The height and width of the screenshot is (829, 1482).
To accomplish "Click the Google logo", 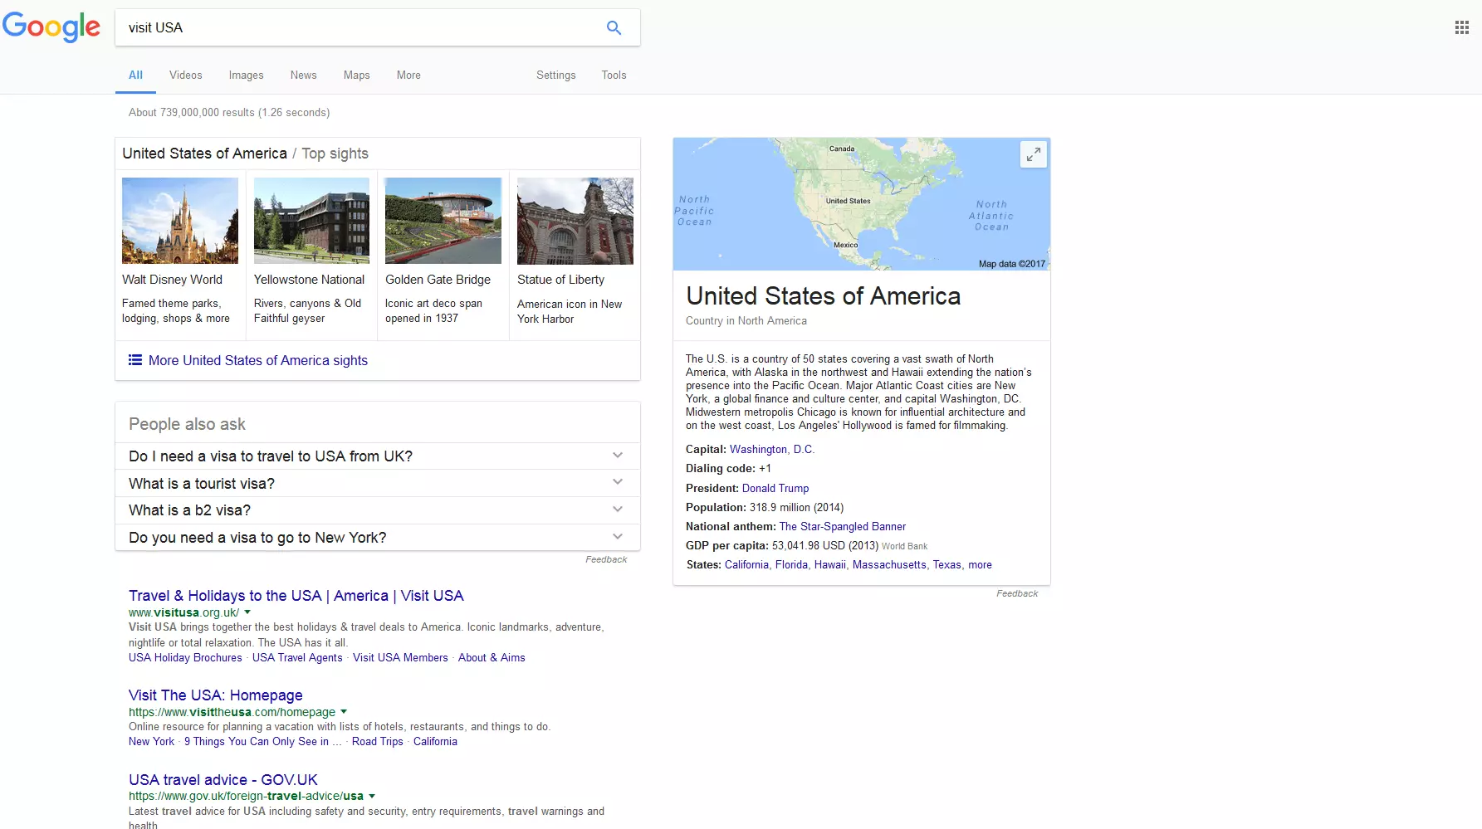I will tap(51, 27).
